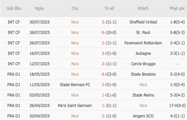187x120 pixels.
Task: Select Feyenoord Rotterdam in the away column
Action: pos(143,43)
